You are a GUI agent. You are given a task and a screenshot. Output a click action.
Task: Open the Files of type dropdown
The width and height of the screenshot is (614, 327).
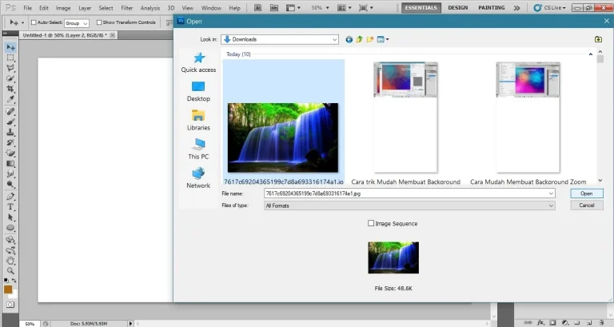click(550, 205)
